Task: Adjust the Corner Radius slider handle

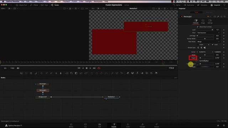Action: coord(200,64)
